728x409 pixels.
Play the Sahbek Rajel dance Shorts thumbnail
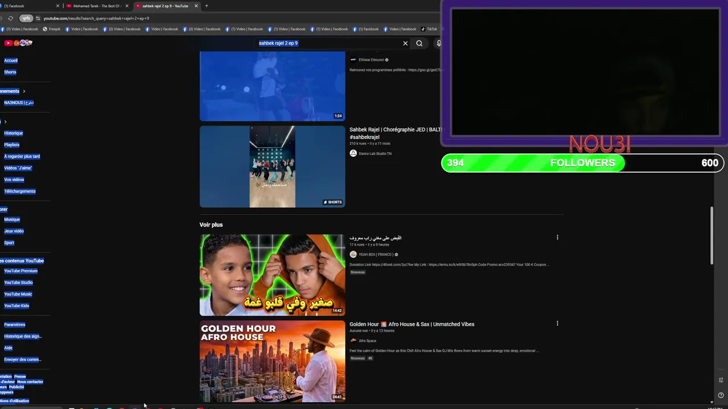pyautogui.click(x=272, y=166)
